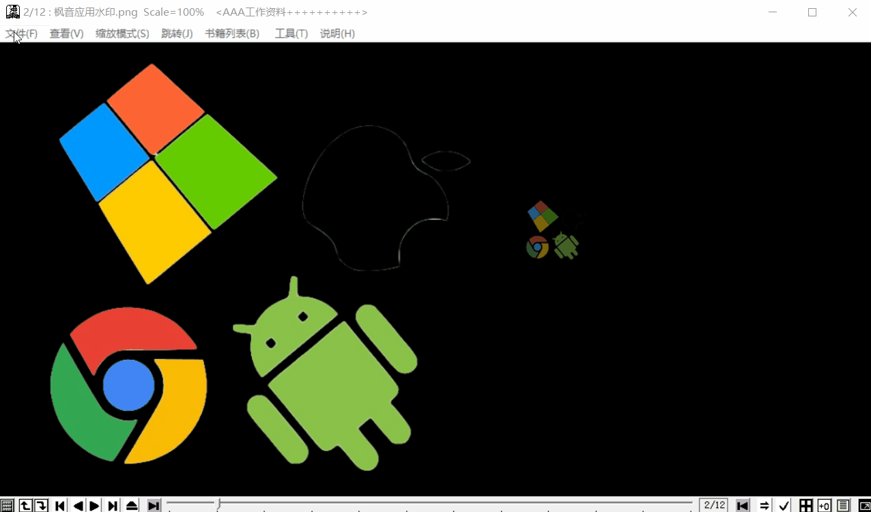Click the app icon in the title bar
The height and width of the screenshot is (512, 871).
point(12,12)
